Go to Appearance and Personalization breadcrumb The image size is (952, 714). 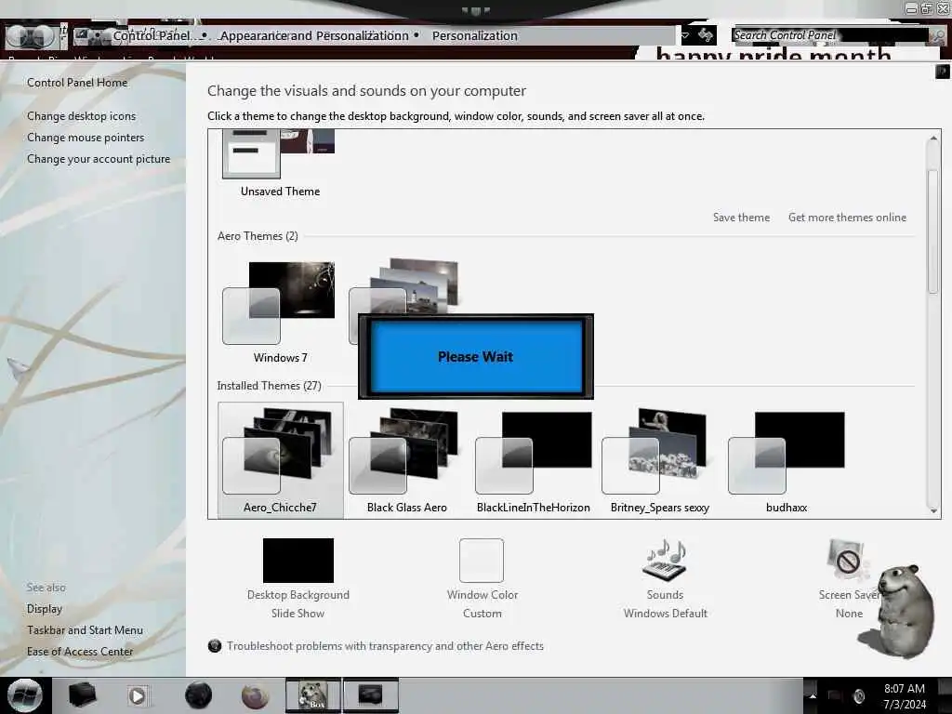click(x=314, y=36)
